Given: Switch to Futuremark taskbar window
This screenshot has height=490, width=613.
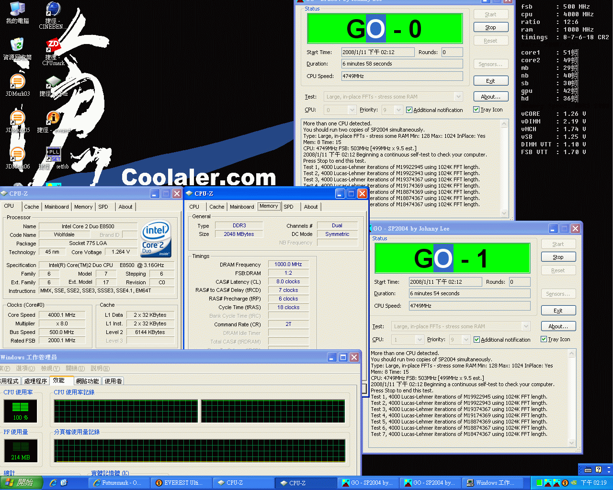Looking at the screenshot, I should (x=118, y=483).
